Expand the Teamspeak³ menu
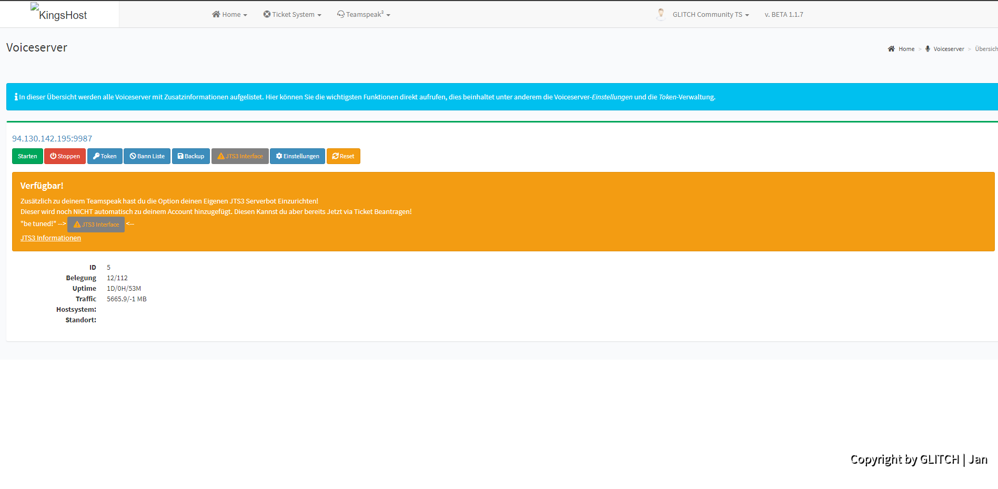The image size is (998, 489). 364,15
